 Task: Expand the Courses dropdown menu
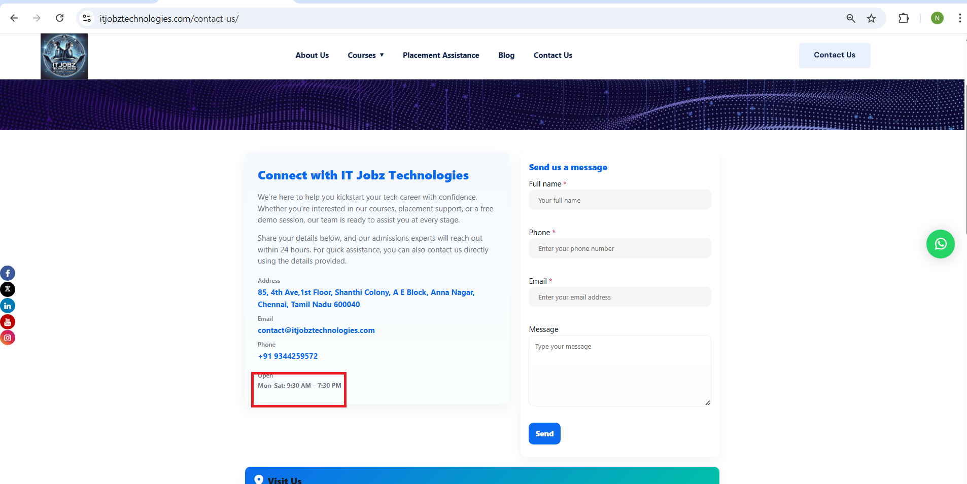(365, 55)
